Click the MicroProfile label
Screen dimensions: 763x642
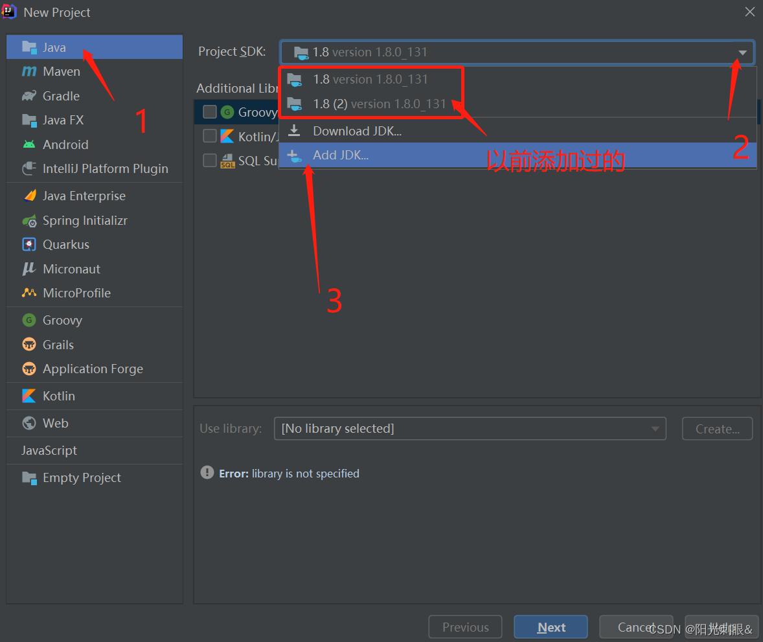[x=77, y=293]
